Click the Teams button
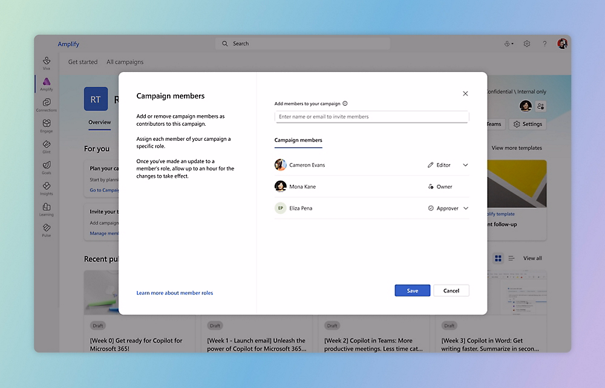 [x=496, y=124]
